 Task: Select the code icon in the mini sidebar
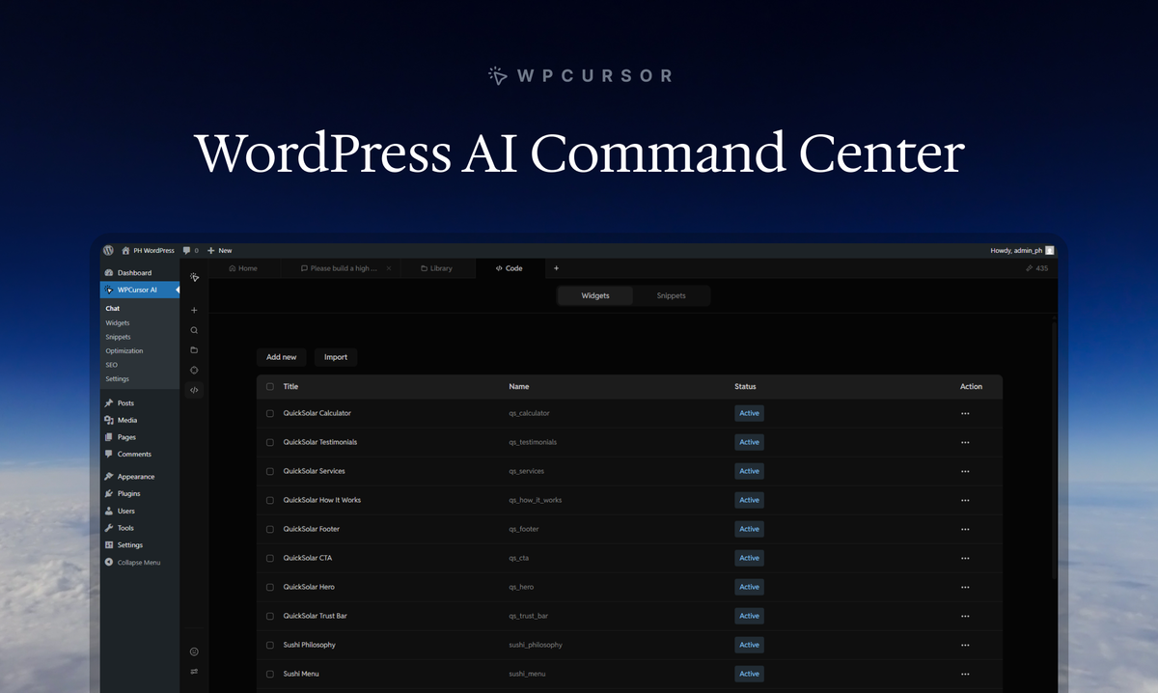pos(194,390)
